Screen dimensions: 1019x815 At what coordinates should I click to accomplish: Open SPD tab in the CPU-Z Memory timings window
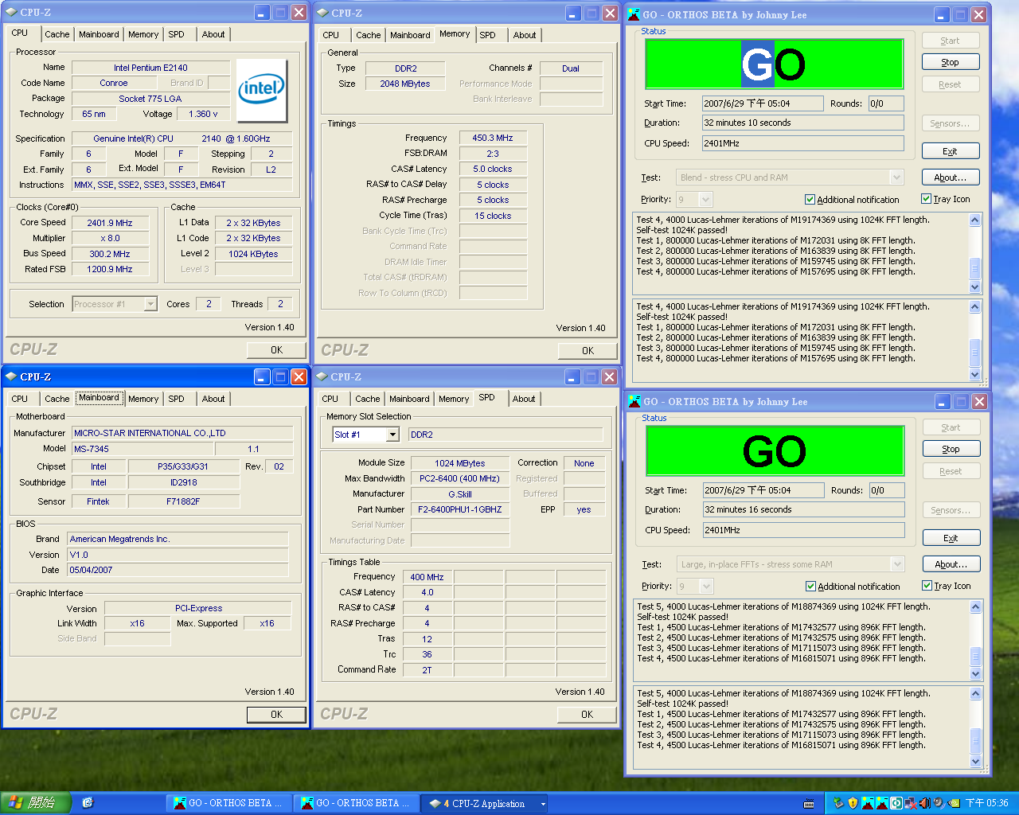coord(488,35)
